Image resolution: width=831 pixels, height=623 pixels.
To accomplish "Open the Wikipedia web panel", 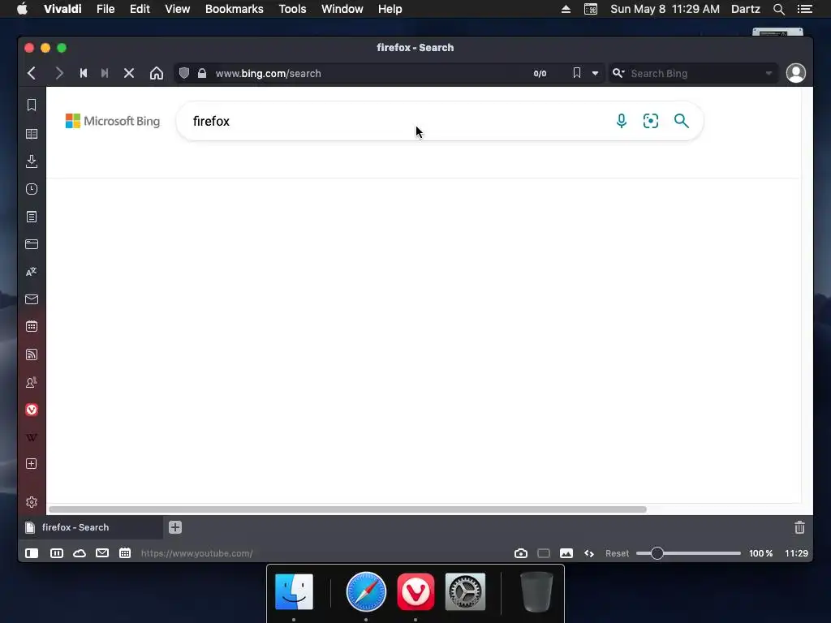I will click(x=32, y=437).
